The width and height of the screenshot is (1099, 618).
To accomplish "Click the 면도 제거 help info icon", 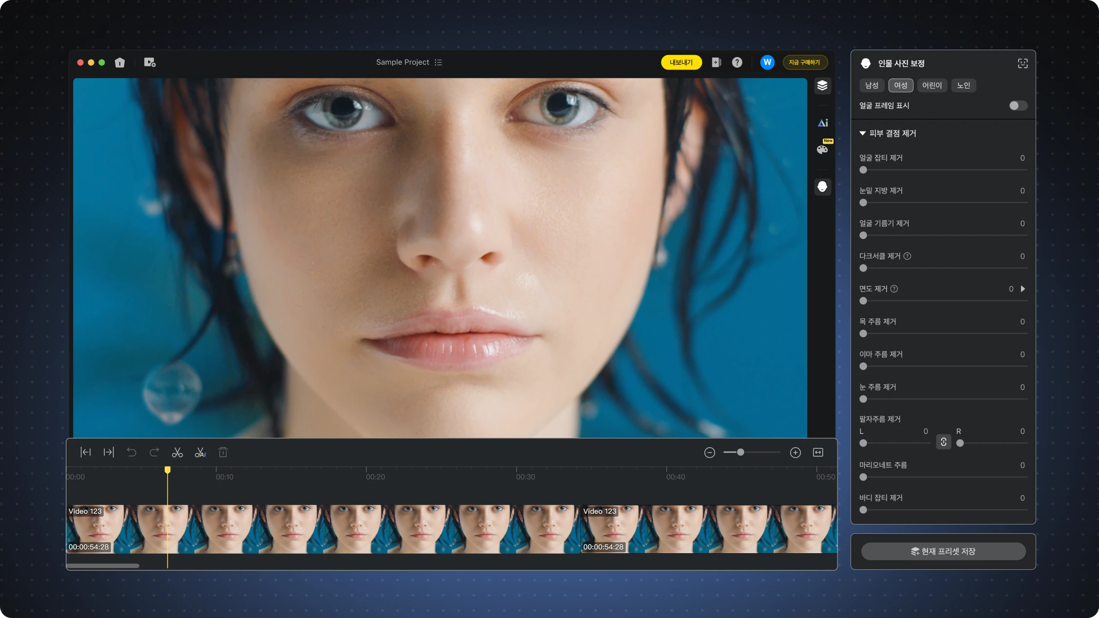I will [894, 289].
